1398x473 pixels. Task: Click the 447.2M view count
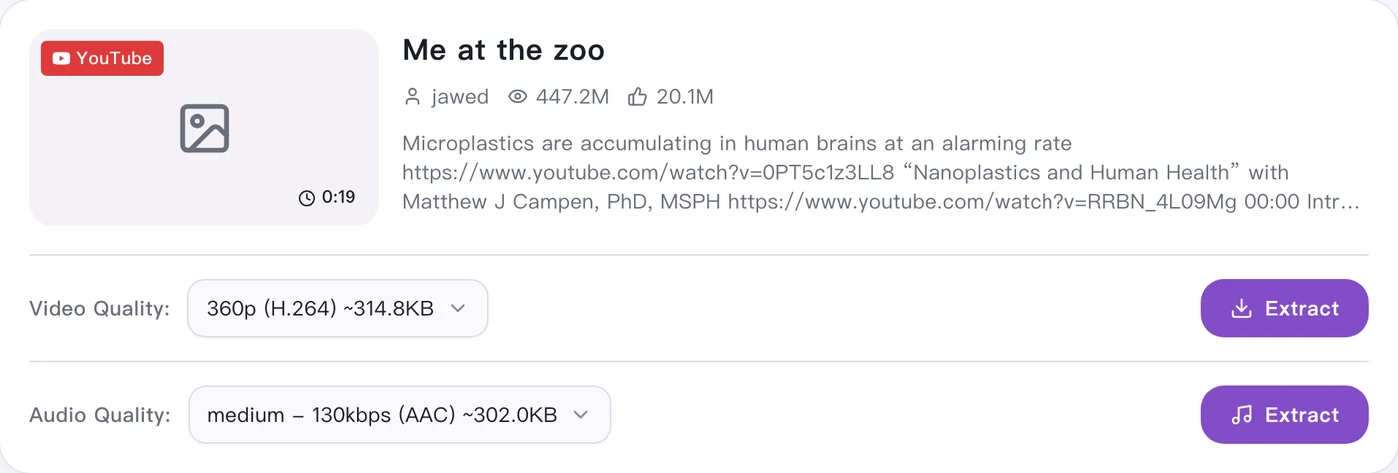[572, 97]
